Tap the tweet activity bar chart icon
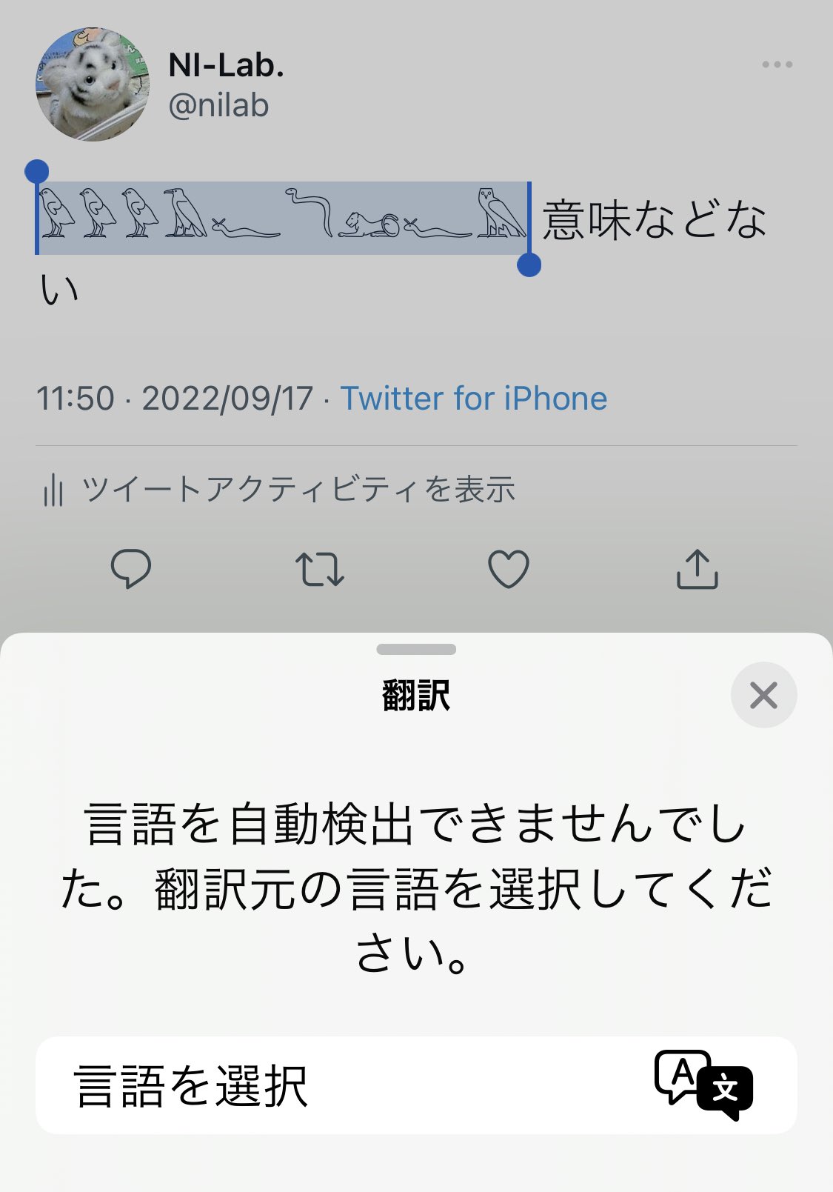 tap(53, 490)
